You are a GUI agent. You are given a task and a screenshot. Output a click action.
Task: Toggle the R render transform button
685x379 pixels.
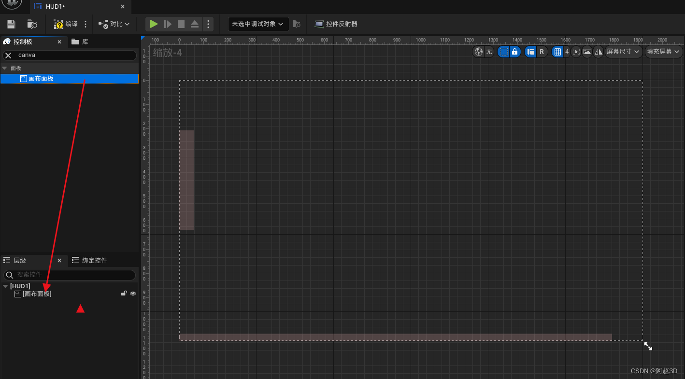point(542,52)
